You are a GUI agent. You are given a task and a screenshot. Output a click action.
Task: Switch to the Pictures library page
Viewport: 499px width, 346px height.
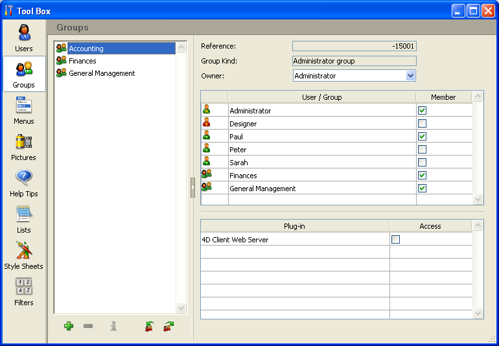tap(24, 146)
